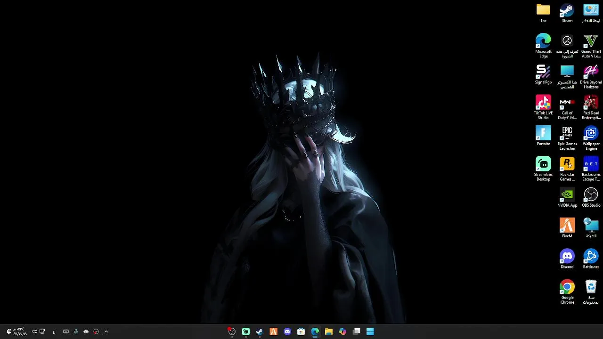Open the clock and date flyout
The image size is (603, 339).
(19, 331)
